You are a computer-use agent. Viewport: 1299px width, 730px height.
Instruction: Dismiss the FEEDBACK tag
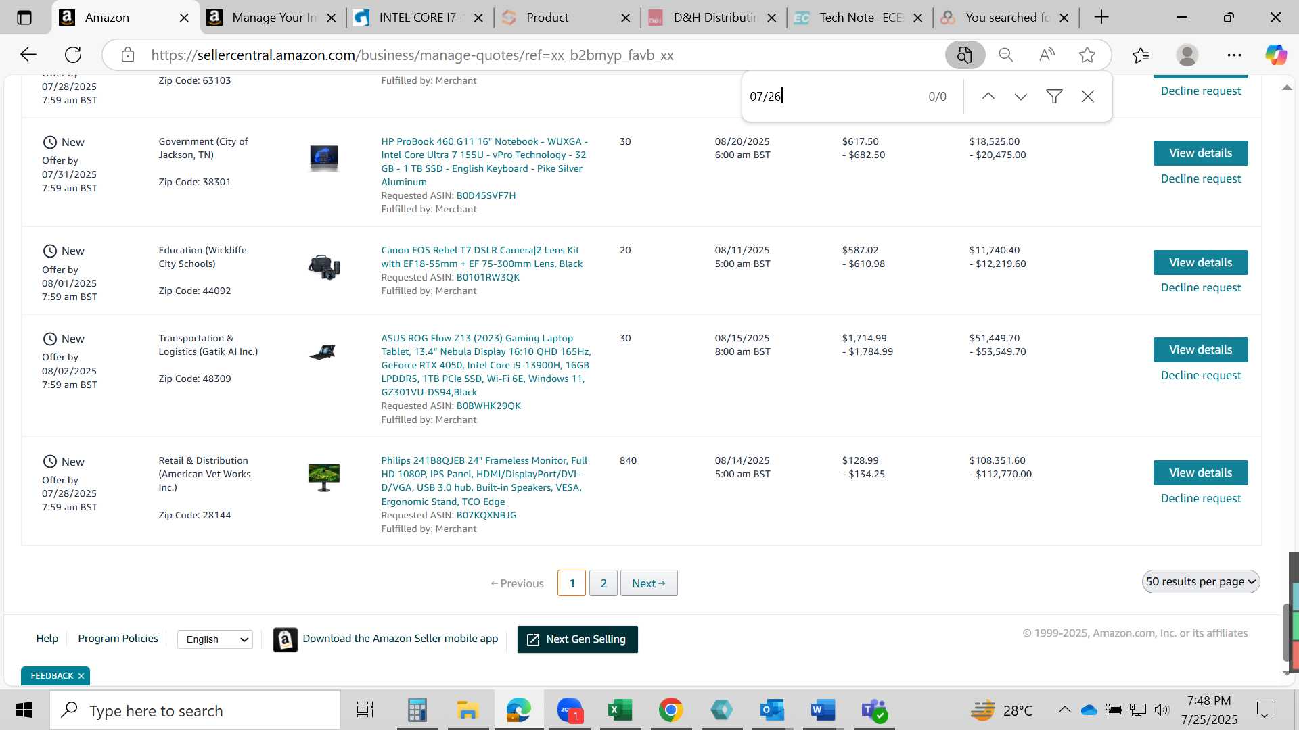pos(81,676)
